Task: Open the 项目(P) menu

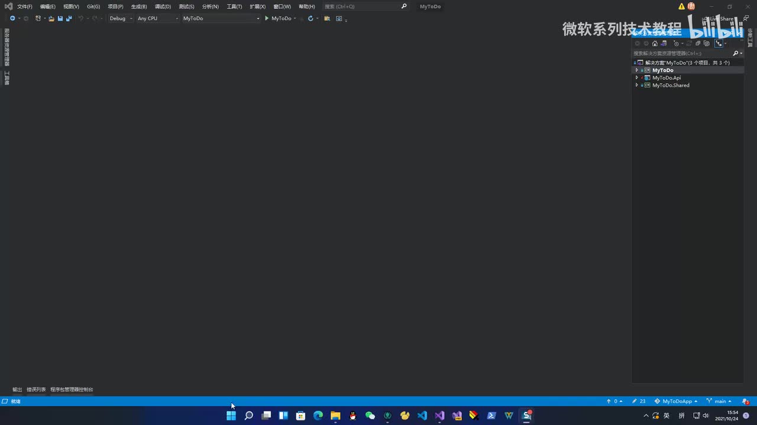Action: coord(115,6)
